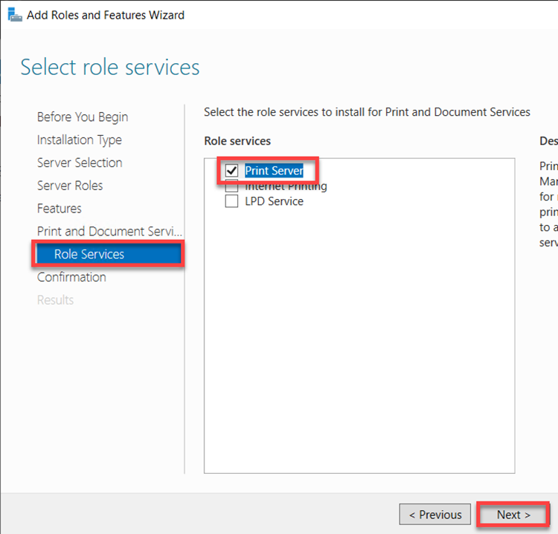Switch to the Features step
The image size is (558, 534).
click(60, 209)
